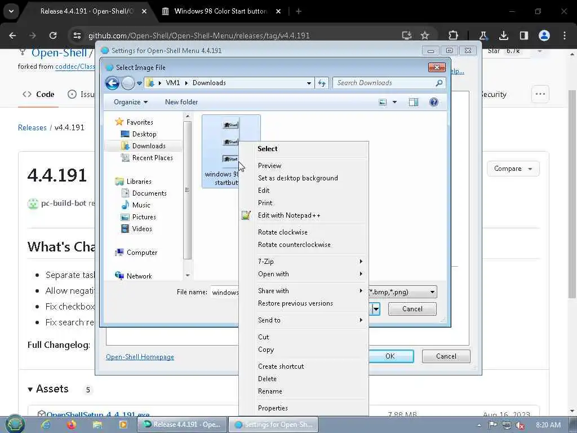This screenshot has width=577, height=433.
Task: Click Cancel in Select Image File dialog
Action: (x=412, y=309)
